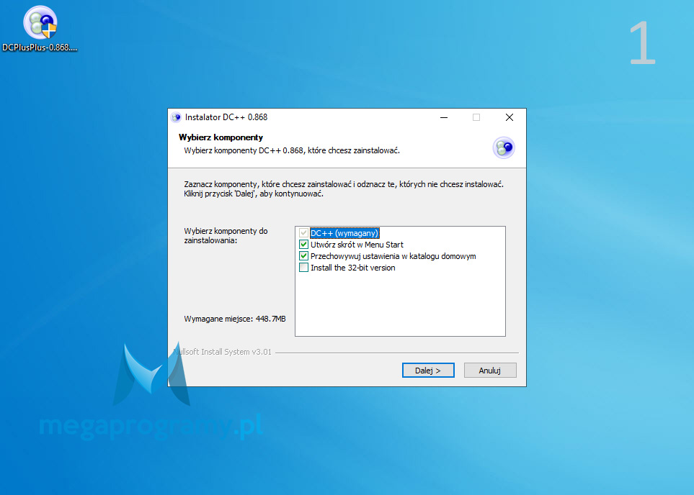Click the 'Wymagane miejsce: 448.7MB' text
The height and width of the screenshot is (495, 694).
click(x=235, y=319)
